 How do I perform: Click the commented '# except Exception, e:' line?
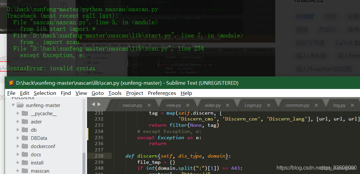(x=169, y=131)
